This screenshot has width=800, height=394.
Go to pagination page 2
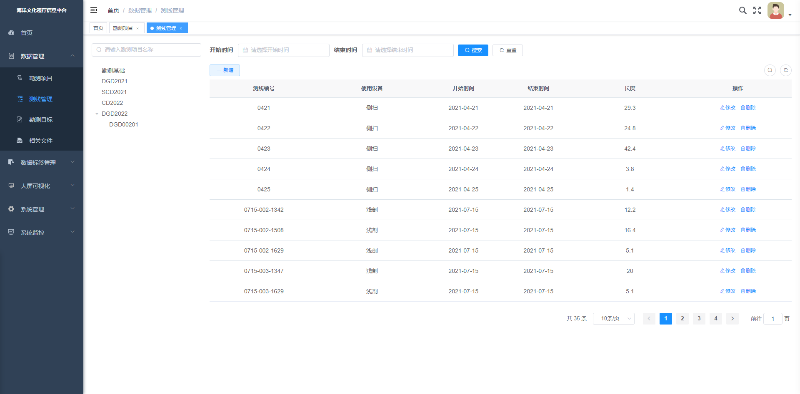pos(682,319)
